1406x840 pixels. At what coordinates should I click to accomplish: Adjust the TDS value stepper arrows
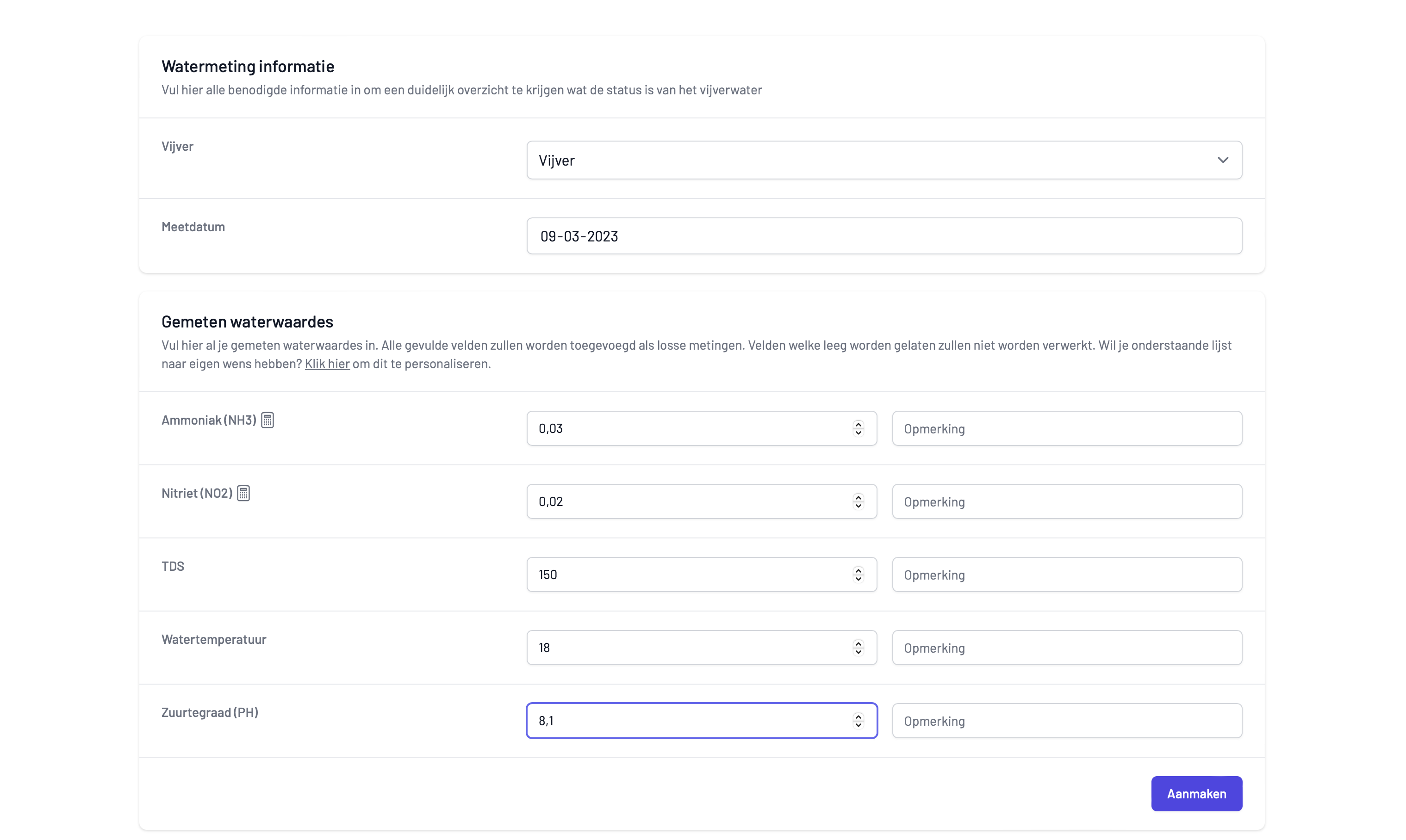(x=859, y=574)
